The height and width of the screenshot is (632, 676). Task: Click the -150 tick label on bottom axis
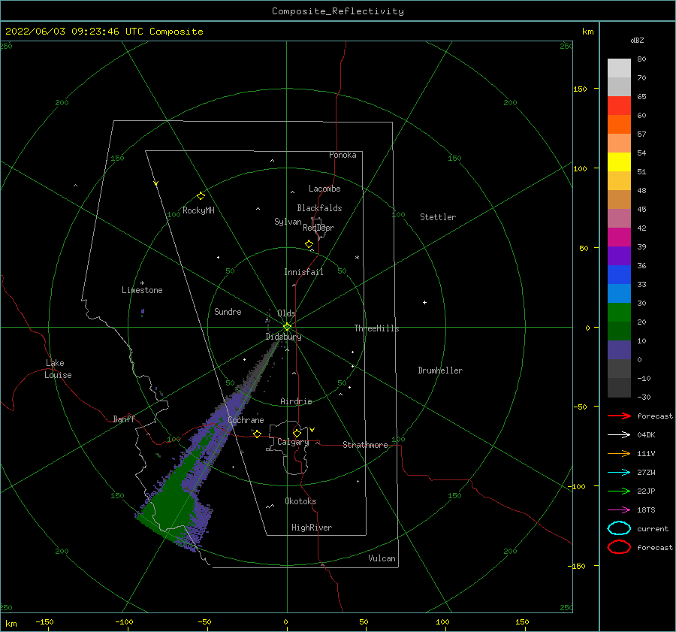44,622
